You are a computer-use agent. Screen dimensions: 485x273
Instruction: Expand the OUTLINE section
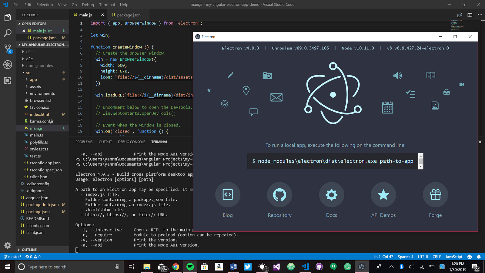pyautogui.click(x=29, y=250)
